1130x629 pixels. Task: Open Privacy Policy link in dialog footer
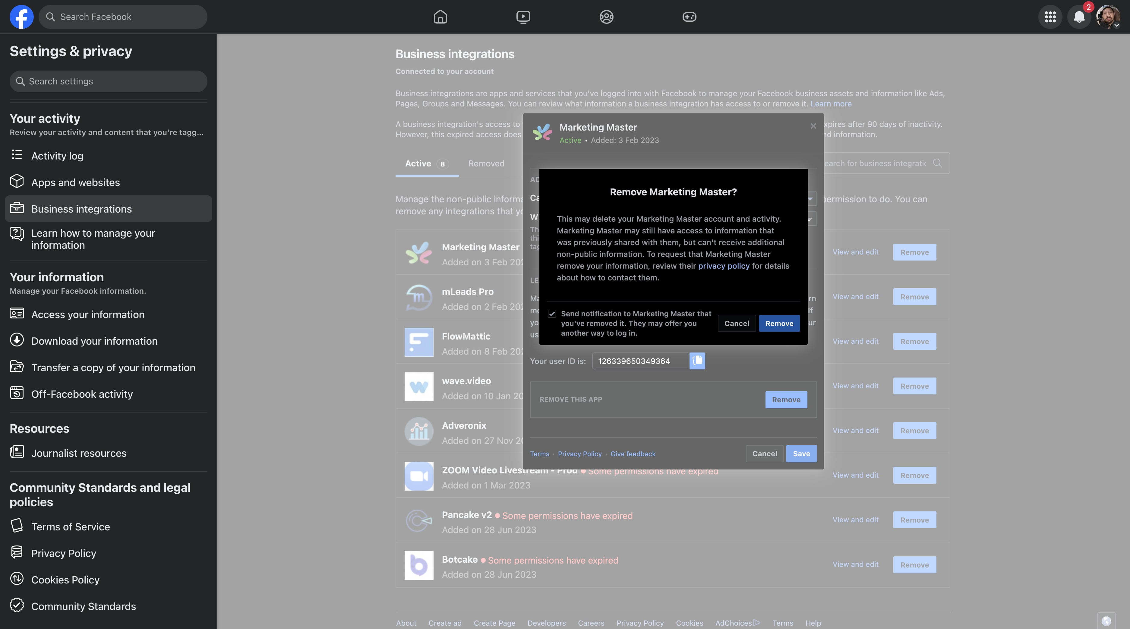point(579,454)
